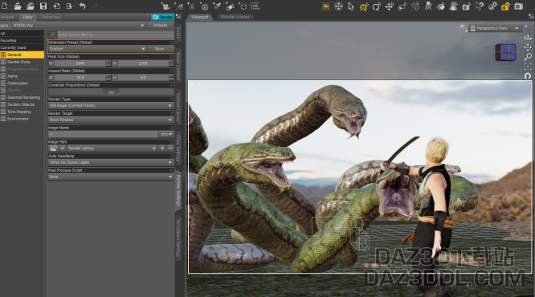
Task: Click the viewport Frame selection icon
Action: (528, 67)
